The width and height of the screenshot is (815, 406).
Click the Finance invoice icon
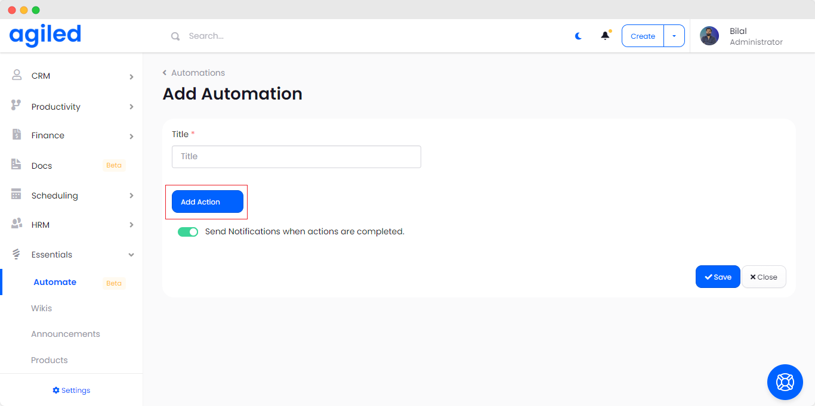[x=17, y=135]
